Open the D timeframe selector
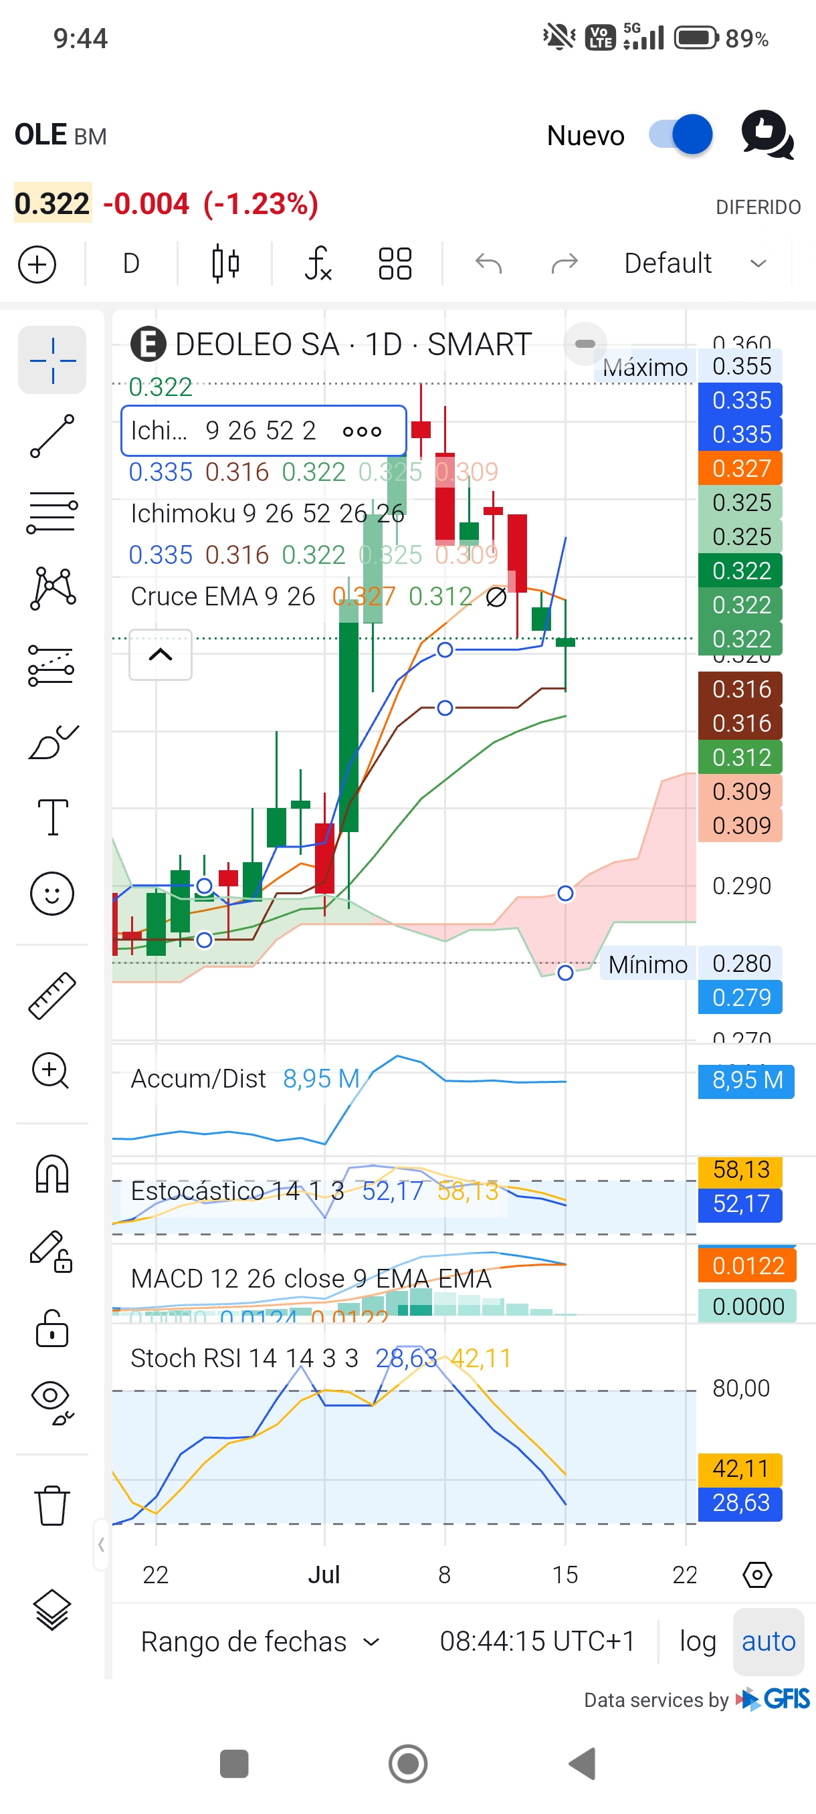Image resolution: width=816 pixels, height=1814 pixels. [131, 264]
